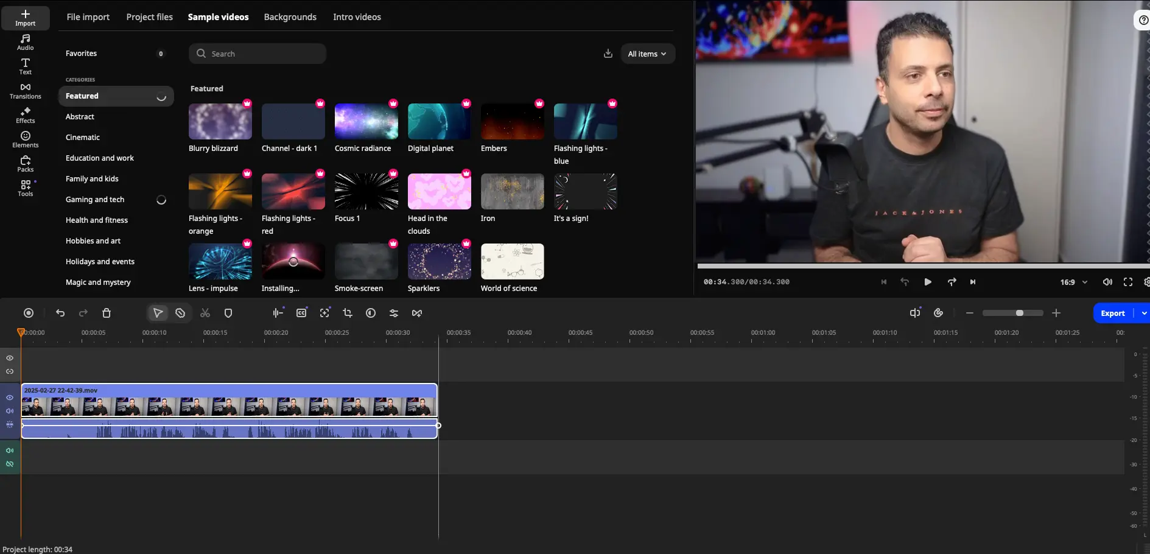Mute the video track audio

[x=9, y=411]
